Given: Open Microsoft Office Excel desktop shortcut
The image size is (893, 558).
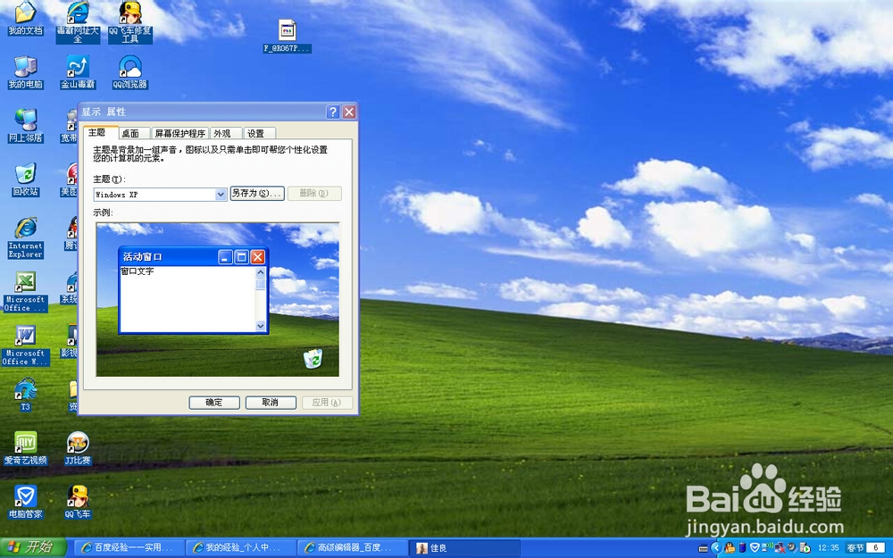Looking at the screenshot, I should click(24, 292).
